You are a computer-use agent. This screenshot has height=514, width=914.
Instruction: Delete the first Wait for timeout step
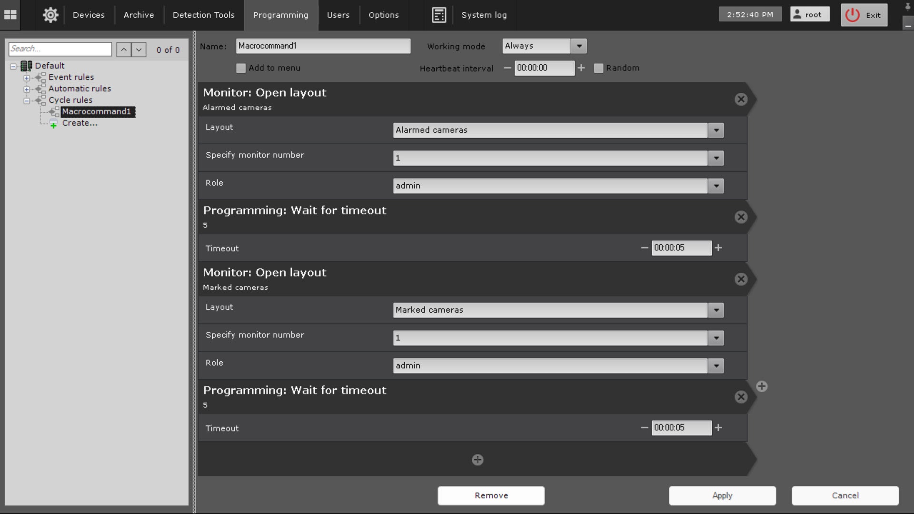pyautogui.click(x=741, y=217)
